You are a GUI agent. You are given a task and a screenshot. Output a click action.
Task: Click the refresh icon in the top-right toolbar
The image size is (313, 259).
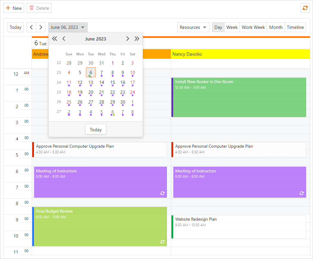tap(305, 8)
